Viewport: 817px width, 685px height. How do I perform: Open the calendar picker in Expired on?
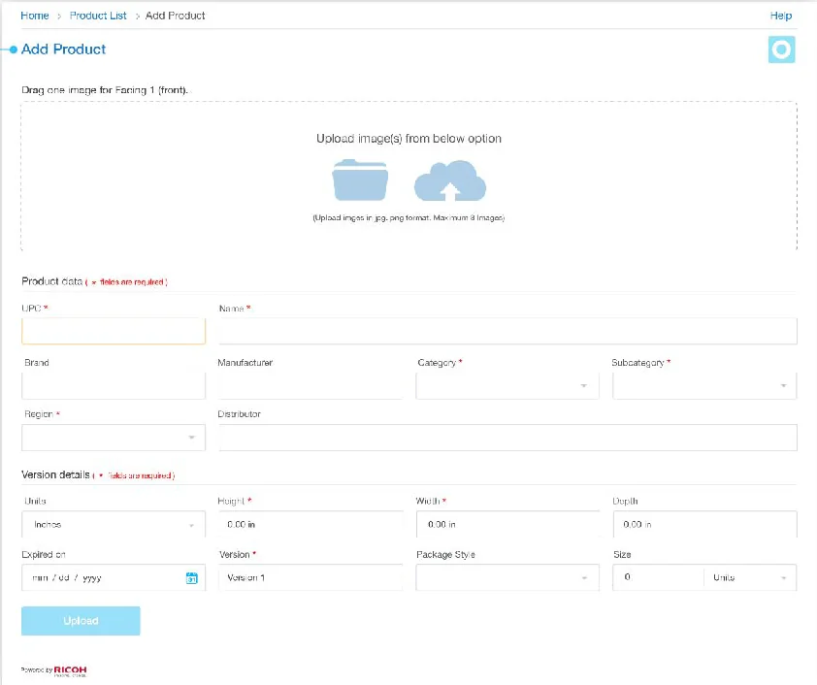pos(192,577)
